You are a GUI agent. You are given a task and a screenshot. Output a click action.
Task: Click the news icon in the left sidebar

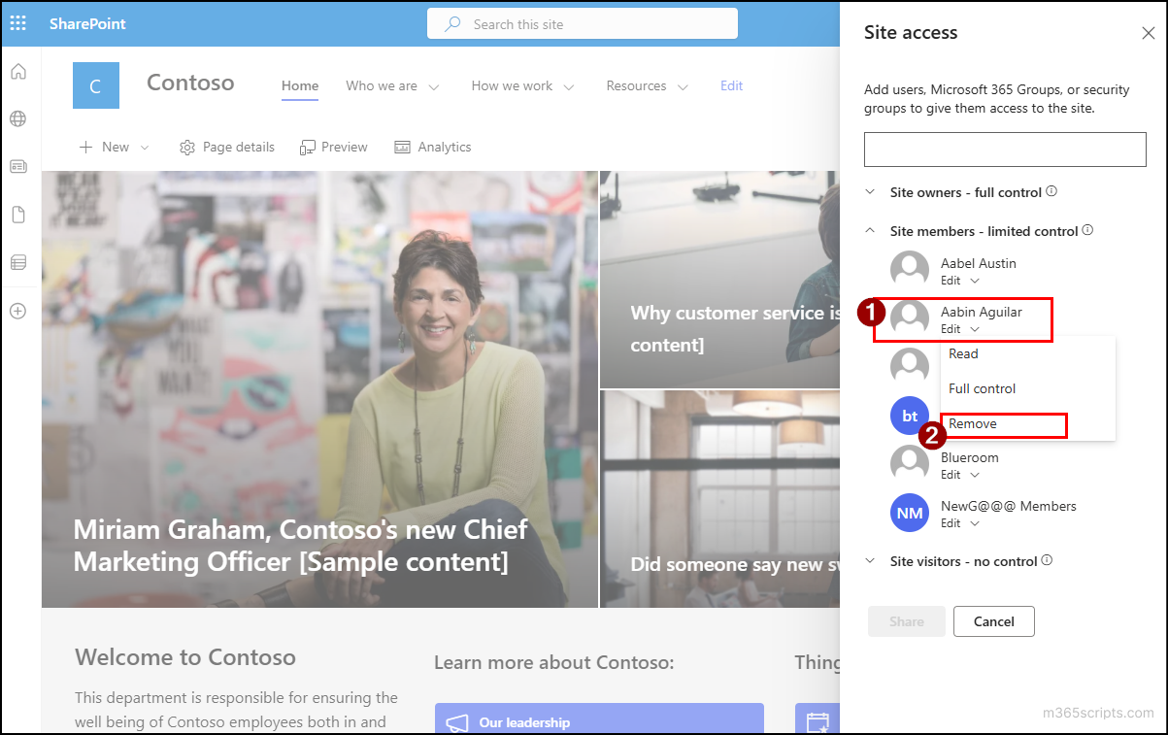(x=17, y=166)
